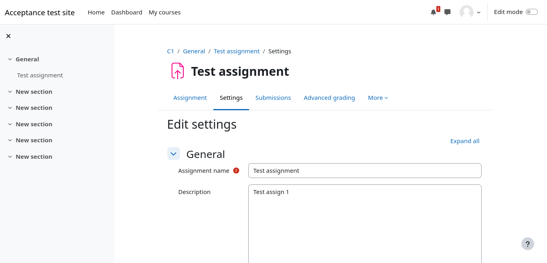
Task: Toggle Edit mode switch on
Action: [x=531, y=12]
